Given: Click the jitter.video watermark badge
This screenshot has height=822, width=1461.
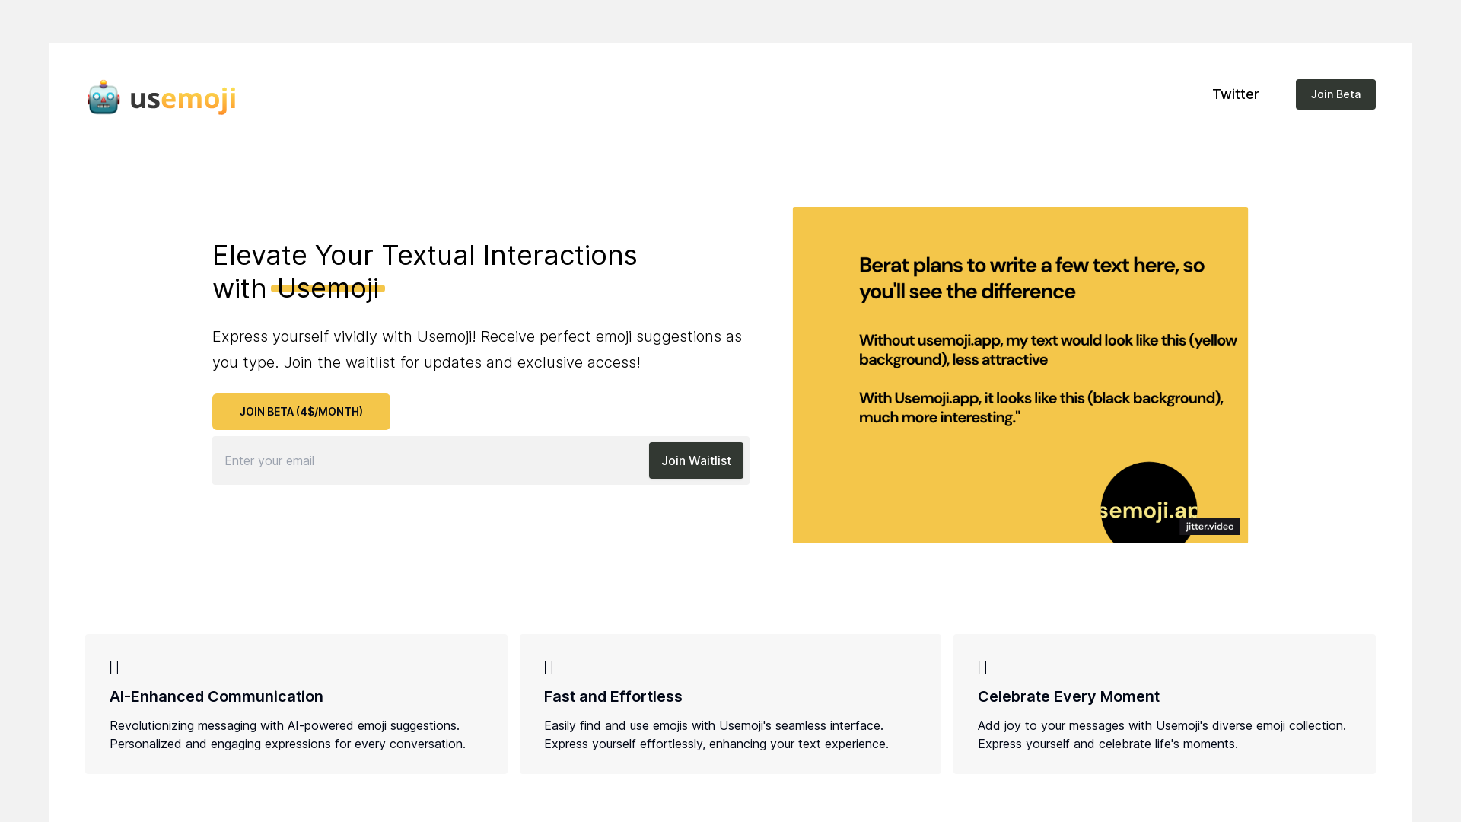Looking at the screenshot, I should click(1209, 527).
